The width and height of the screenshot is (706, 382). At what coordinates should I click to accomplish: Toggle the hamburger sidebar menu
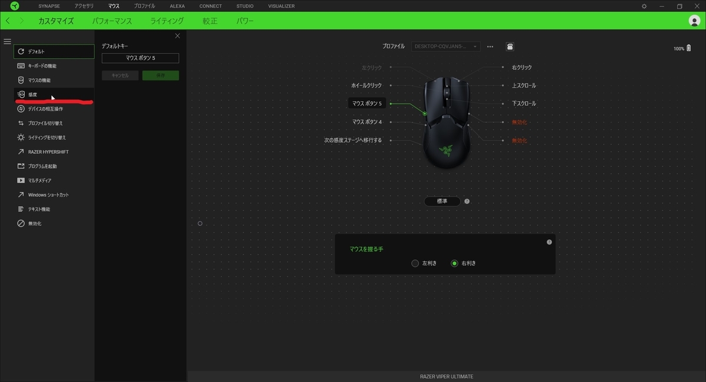8,41
